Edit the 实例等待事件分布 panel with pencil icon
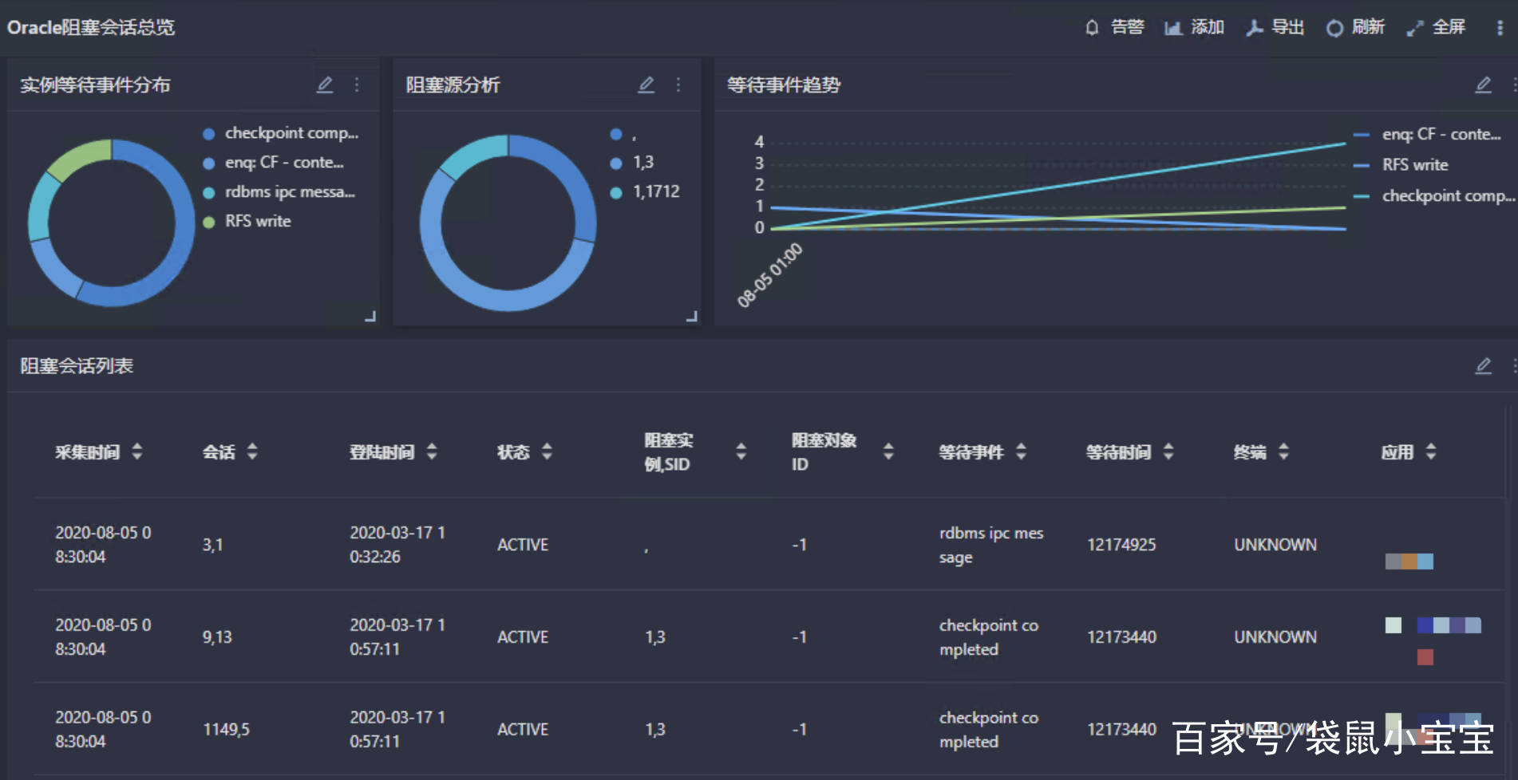The width and height of the screenshot is (1518, 780). click(x=325, y=85)
